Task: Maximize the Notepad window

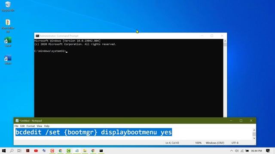Action: tap(241, 121)
